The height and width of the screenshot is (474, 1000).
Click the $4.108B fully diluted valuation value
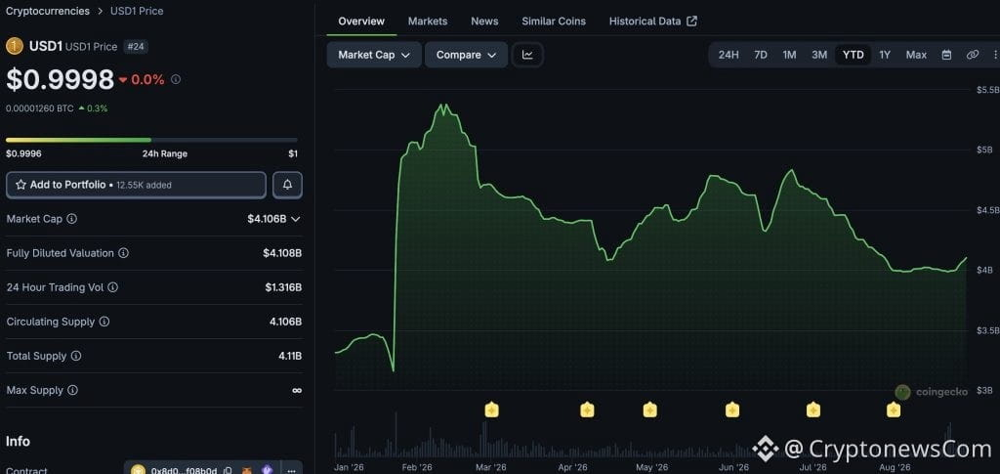point(282,253)
